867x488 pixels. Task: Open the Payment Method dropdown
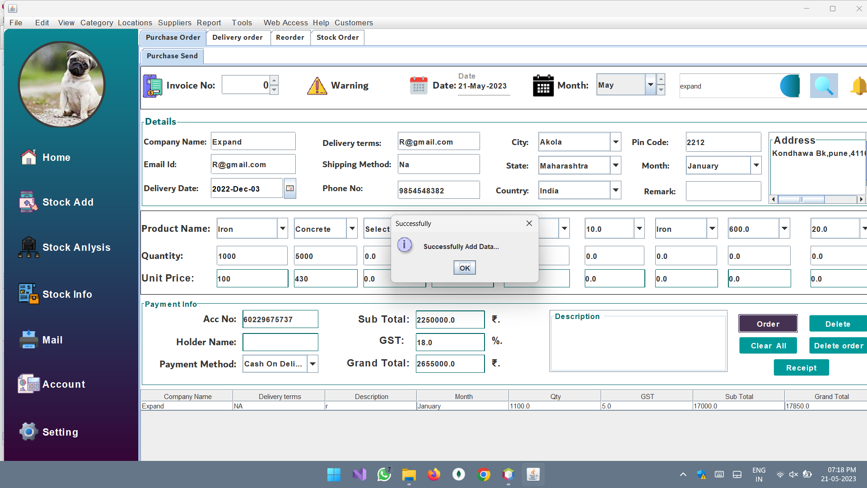point(312,364)
